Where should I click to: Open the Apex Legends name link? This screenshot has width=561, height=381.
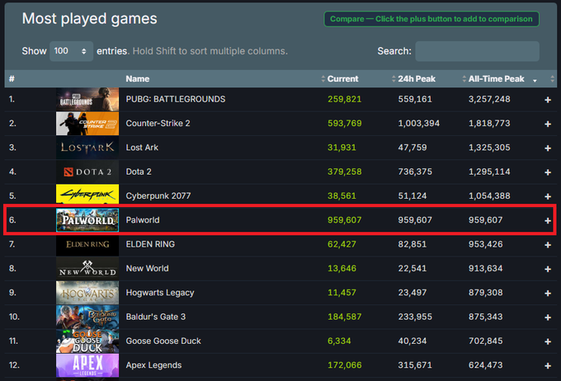click(x=153, y=365)
